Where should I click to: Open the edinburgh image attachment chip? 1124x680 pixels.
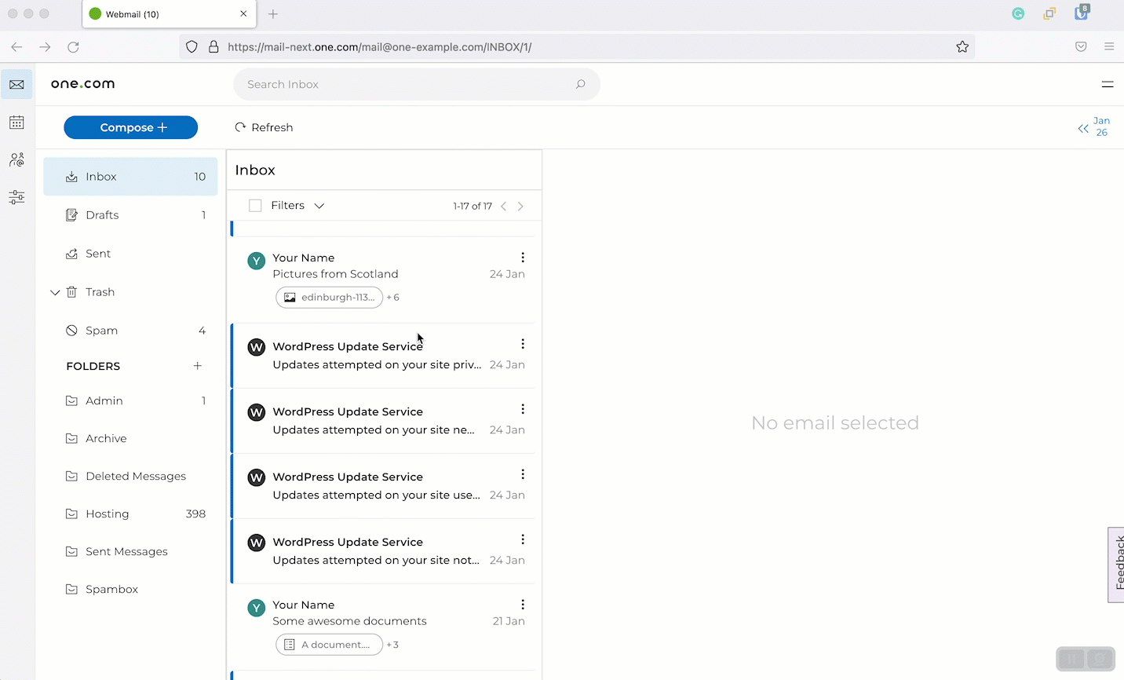point(330,298)
